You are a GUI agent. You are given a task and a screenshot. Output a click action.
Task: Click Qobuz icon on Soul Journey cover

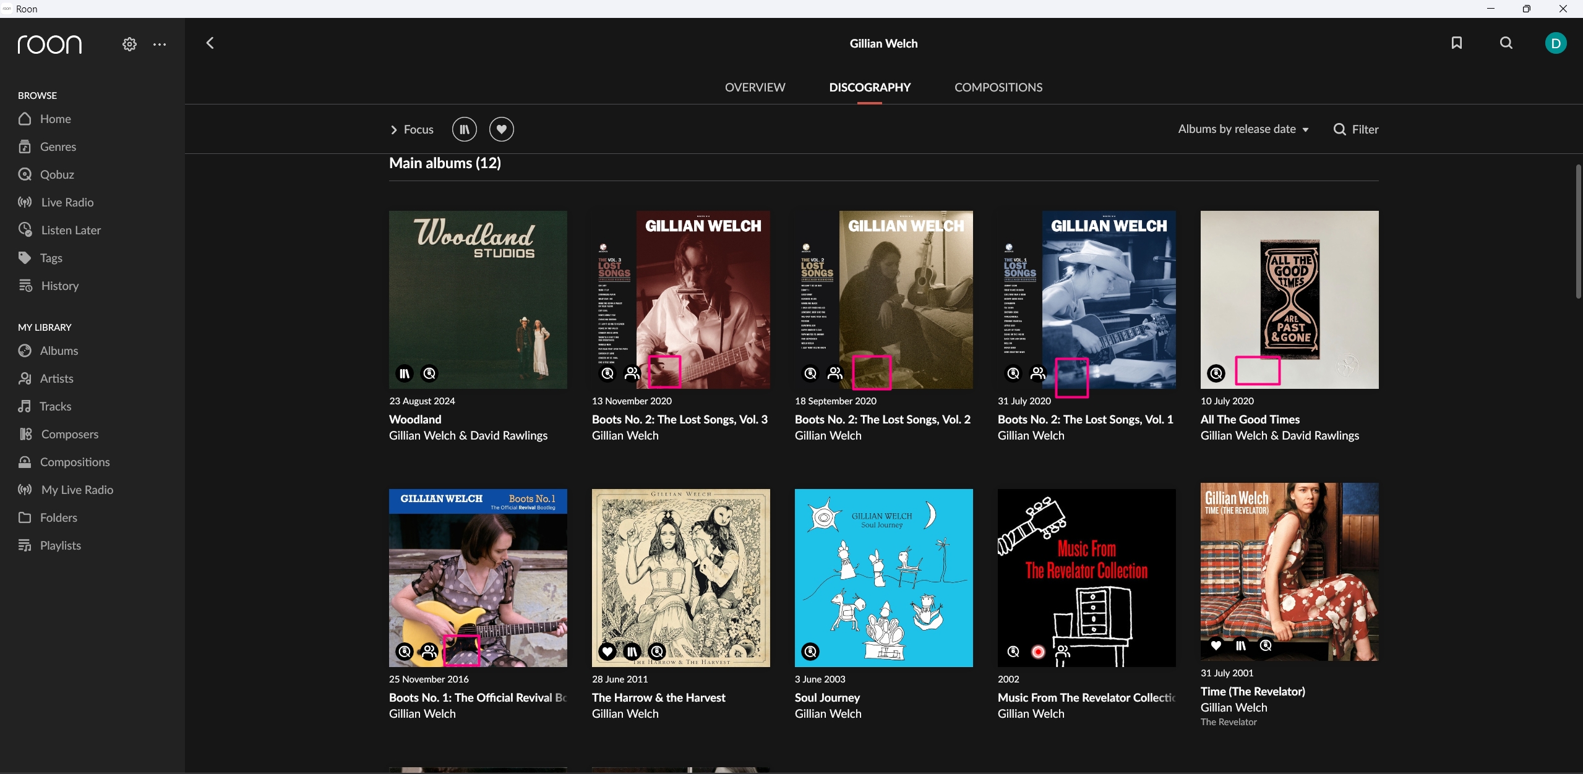pyautogui.click(x=810, y=652)
